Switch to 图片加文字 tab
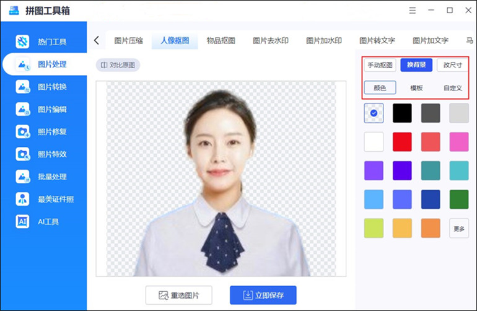 point(431,40)
